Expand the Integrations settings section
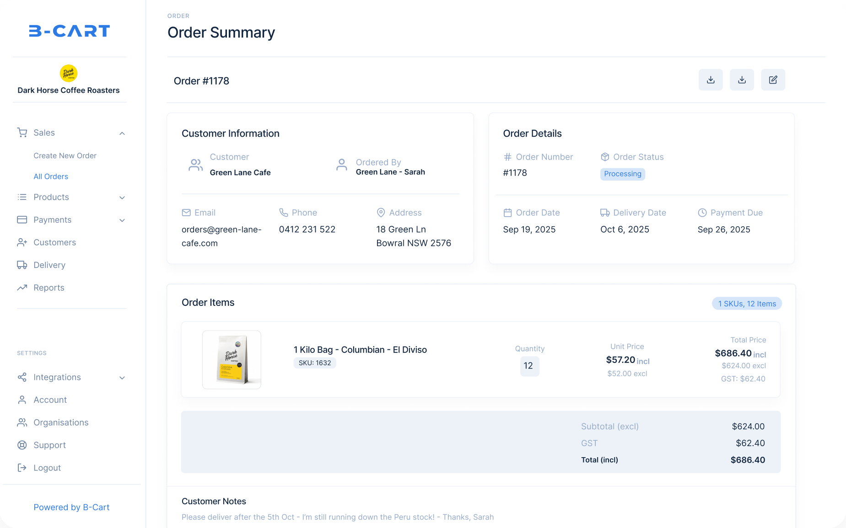Screen dimensions: 846x528 coord(122,378)
